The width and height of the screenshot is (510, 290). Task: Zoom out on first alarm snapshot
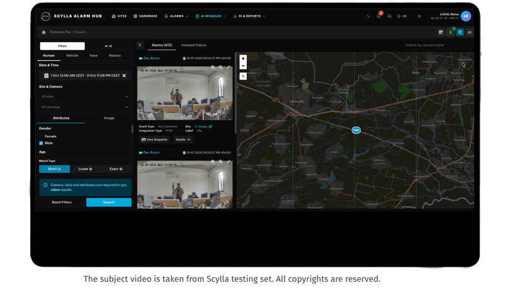[220, 67]
